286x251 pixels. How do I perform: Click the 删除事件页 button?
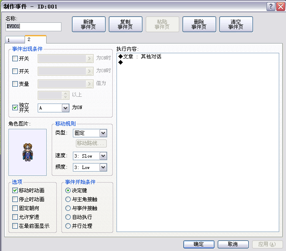[199, 25]
